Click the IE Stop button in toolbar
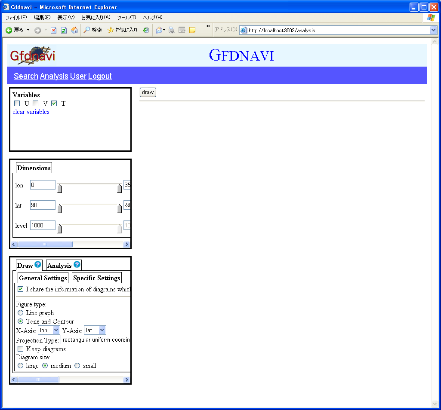Viewport: 441px width, 410px height. coord(53,30)
